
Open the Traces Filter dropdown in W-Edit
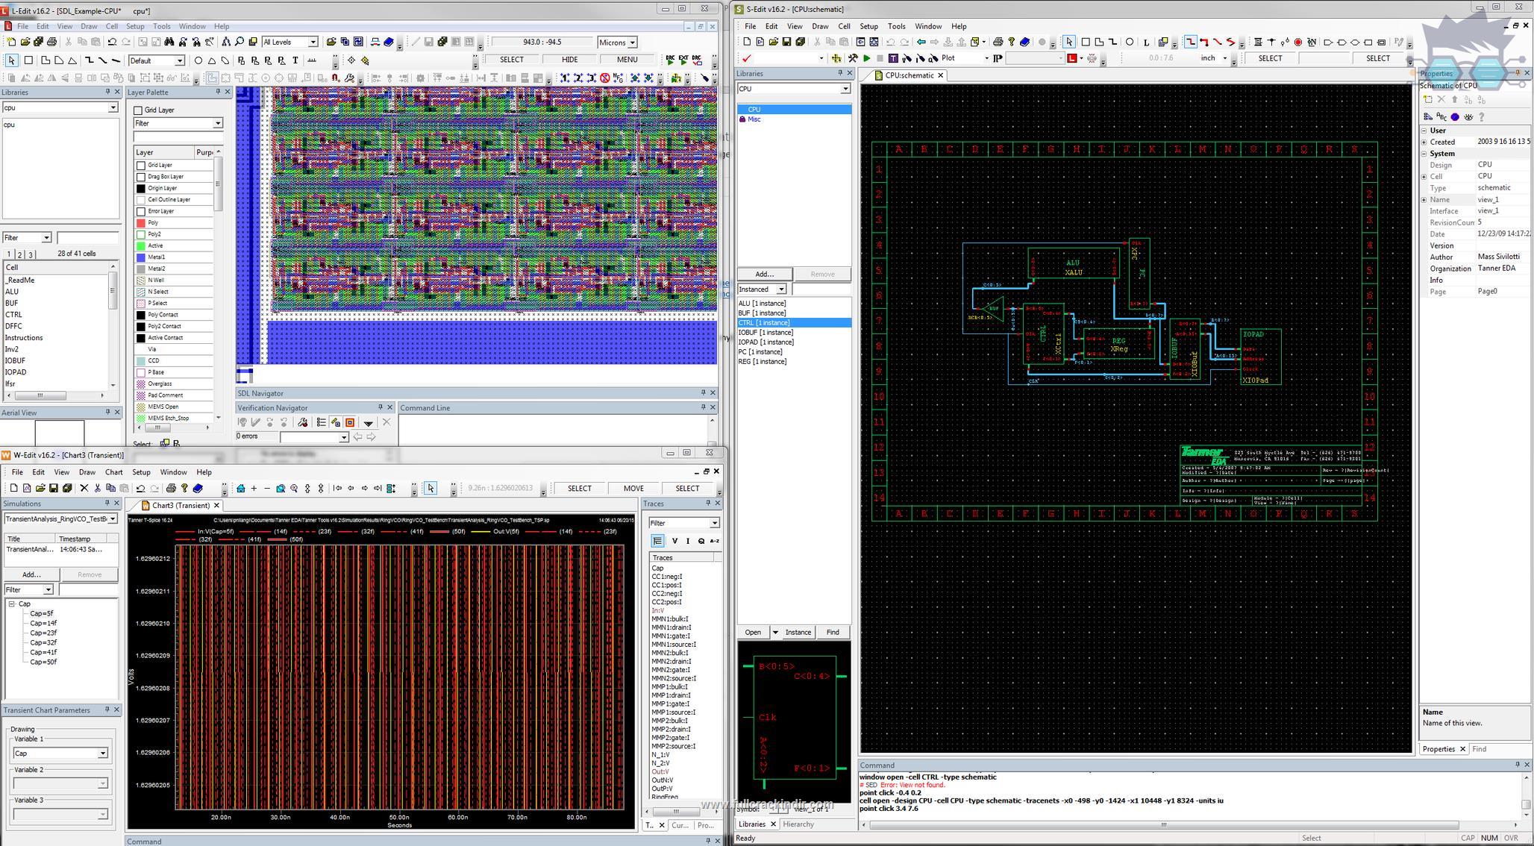point(714,523)
